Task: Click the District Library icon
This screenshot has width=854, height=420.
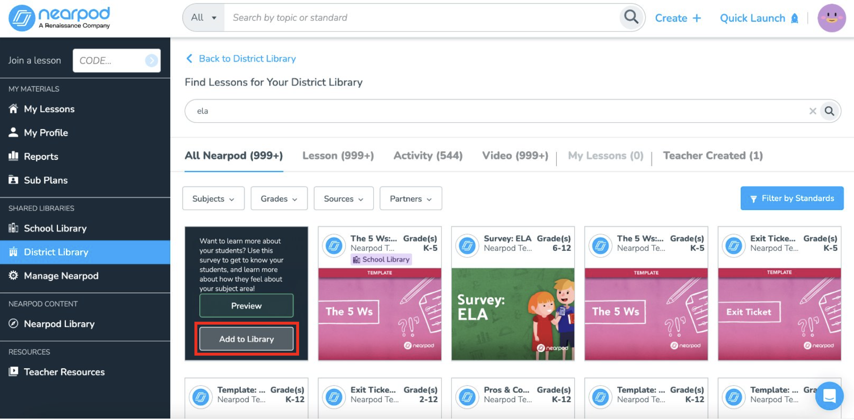Action: click(x=14, y=252)
